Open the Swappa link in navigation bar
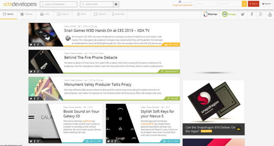Screen dimensions: 274x146 (229, 14)
